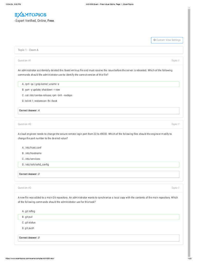This screenshot has height=263, width=197.
Task: Select the 'git pull' answer
Action: [27, 217]
